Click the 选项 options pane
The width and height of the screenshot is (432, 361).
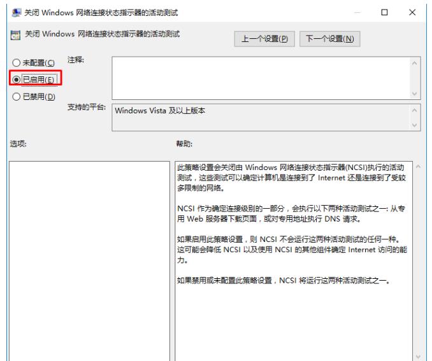90,261
